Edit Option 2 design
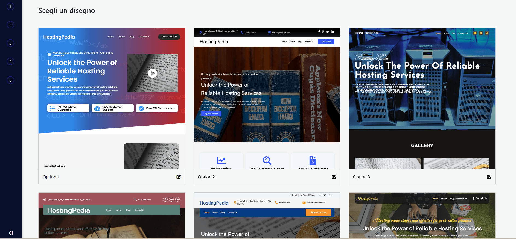The width and height of the screenshot is (516, 239). click(334, 177)
